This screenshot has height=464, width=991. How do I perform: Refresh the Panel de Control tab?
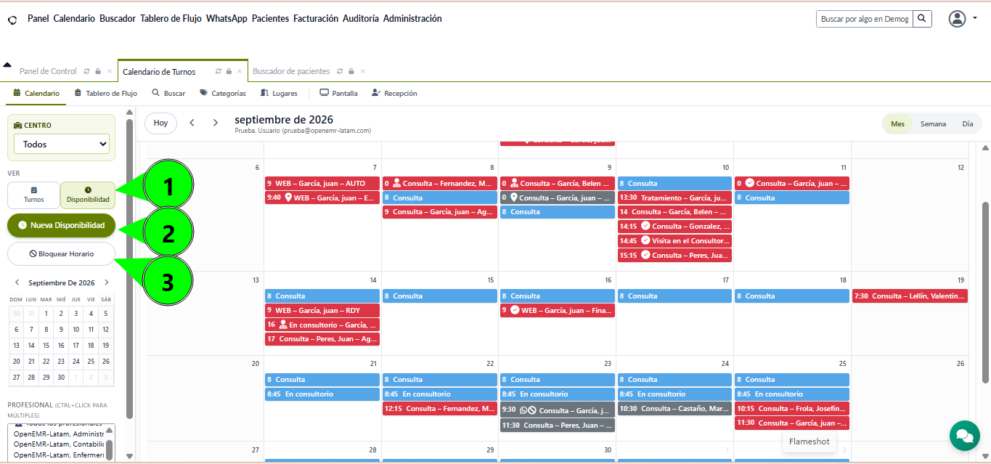[x=87, y=72]
